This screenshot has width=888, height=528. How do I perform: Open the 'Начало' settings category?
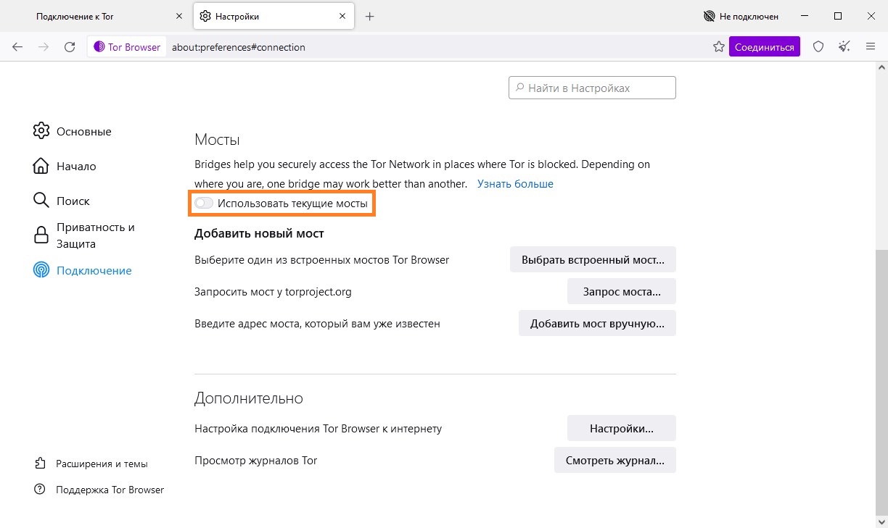pyautogui.click(x=65, y=166)
